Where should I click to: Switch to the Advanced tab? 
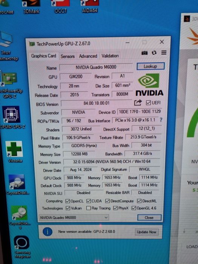88,56
